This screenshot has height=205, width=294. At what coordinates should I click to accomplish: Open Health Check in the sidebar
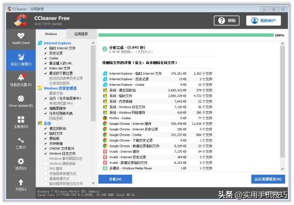click(21, 38)
